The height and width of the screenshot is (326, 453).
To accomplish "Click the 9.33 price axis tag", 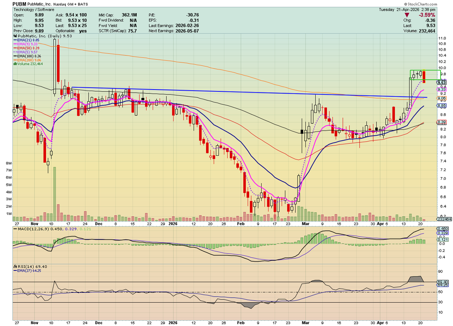I will click(x=442, y=89).
